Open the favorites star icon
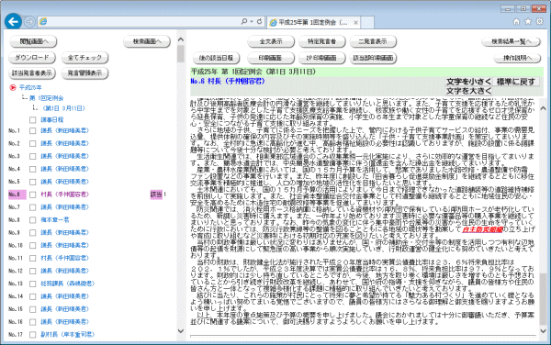Viewport: 551px width, 345px height. tap(528, 22)
